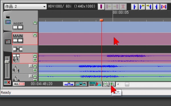Click the 00:00:05 timecode on the ruler

pos(121,13)
